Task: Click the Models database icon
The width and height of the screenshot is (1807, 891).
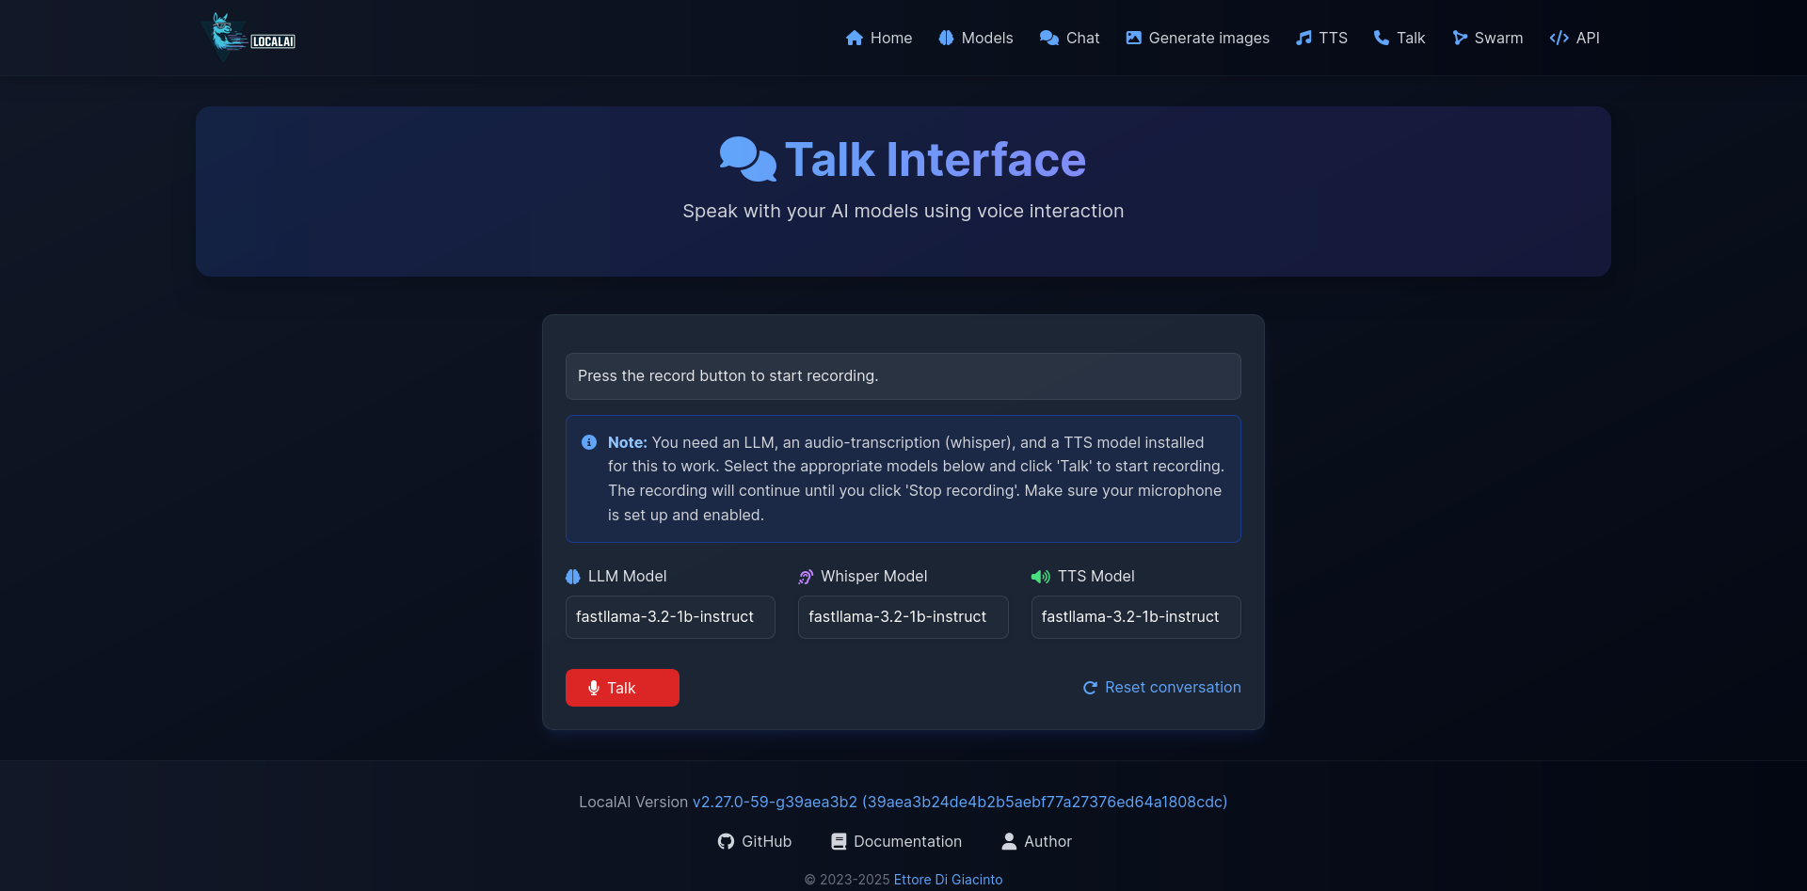Action: [x=945, y=38]
